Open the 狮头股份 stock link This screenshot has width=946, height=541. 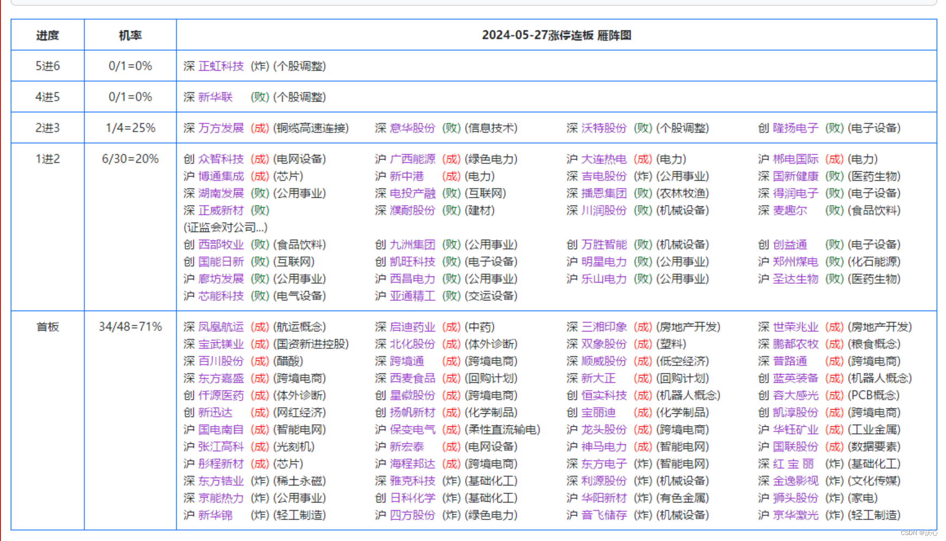(795, 498)
